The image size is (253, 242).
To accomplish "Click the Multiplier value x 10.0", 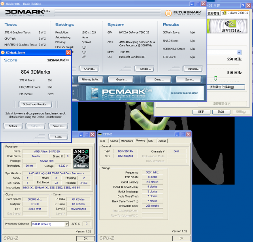I will pyautogui.click(x=35, y=204).
